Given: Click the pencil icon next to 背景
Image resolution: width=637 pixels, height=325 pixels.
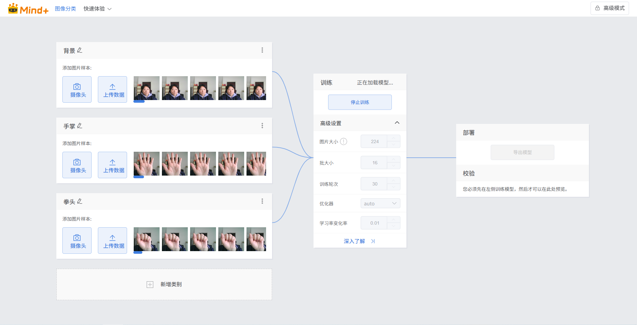Looking at the screenshot, I should 80,50.
